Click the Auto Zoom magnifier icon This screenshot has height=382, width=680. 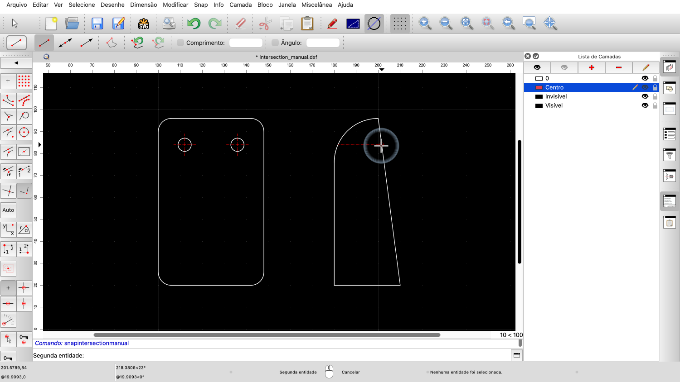tap(466, 23)
